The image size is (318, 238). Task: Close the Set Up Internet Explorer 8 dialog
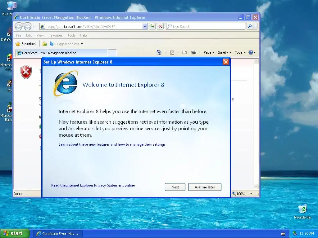[226, 62]
